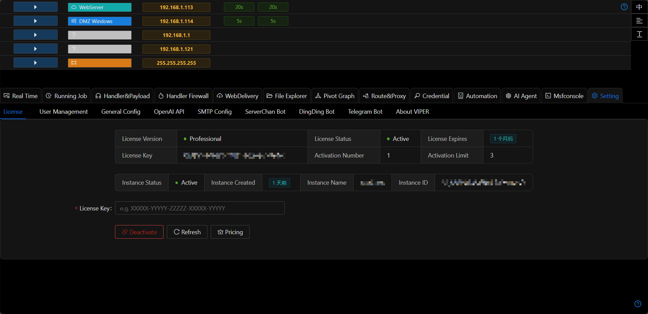Switch to DingDing Bot sub-tab
The width and height of the screenshot is (648, 314).
(317, 112)
